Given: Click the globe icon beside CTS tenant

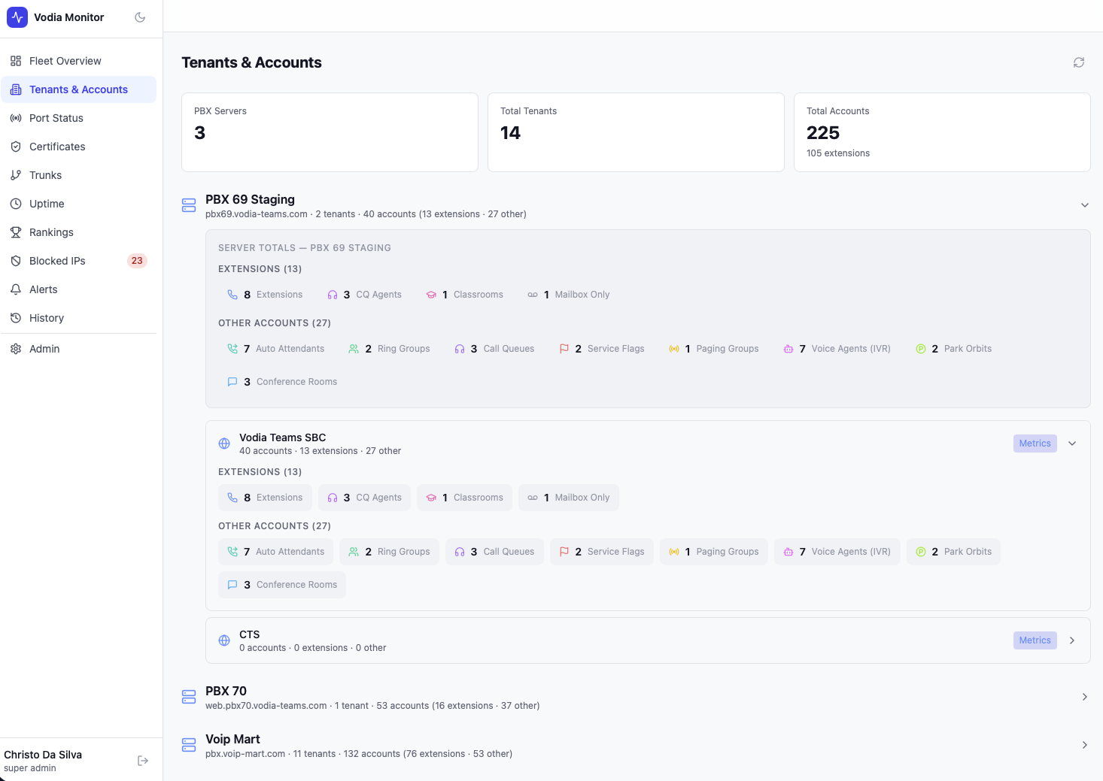Looking at the screenshot, I should tap(224, 640).
